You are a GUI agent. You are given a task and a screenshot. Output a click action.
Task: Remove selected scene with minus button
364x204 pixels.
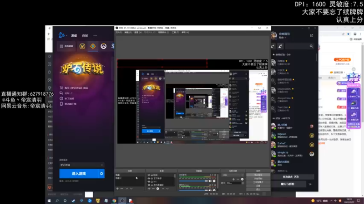[121, 189]
